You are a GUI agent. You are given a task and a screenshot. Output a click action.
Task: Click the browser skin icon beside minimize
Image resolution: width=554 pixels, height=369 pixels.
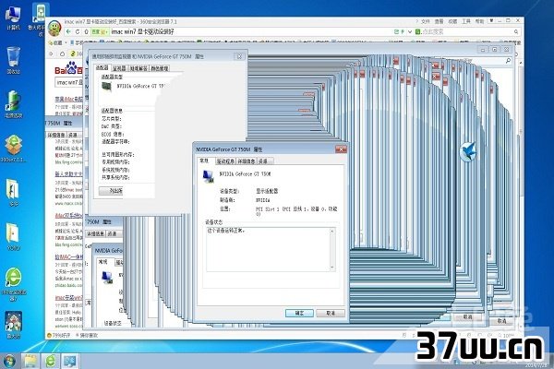click(x=491, y=21)
